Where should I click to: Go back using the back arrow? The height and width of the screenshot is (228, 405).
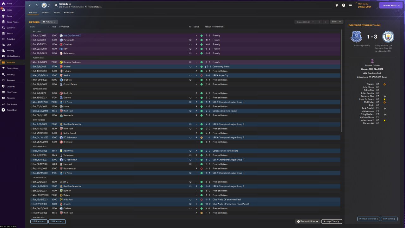(x=30, y=5)
